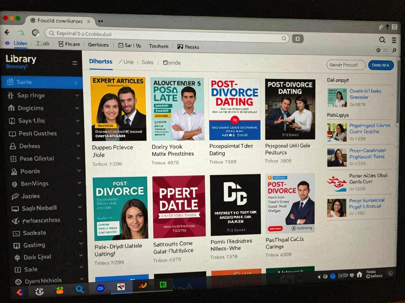
Task: Click the Poartle person icon
Action: point(14,171)
